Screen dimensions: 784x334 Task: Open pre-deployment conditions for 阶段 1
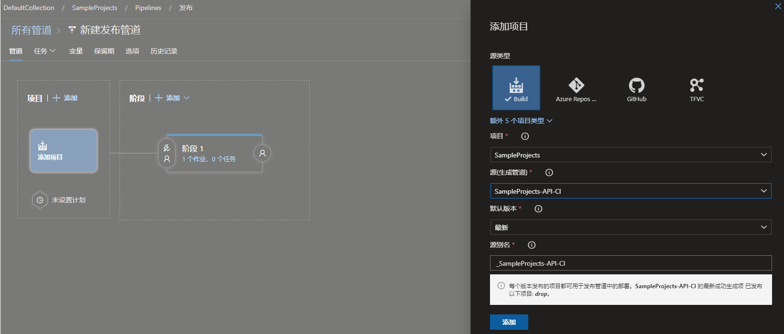167,153
